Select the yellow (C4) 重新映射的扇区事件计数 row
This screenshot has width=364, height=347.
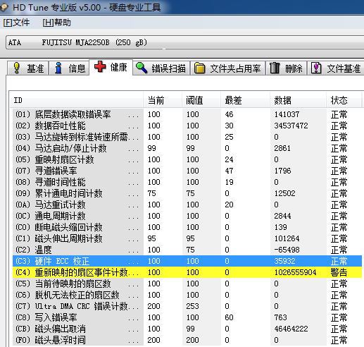click(187, 272)
